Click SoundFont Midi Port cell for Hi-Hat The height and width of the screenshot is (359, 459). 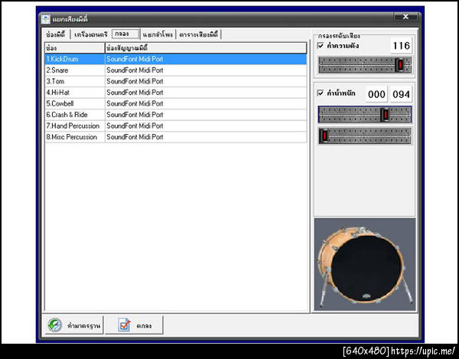[206, 93]
